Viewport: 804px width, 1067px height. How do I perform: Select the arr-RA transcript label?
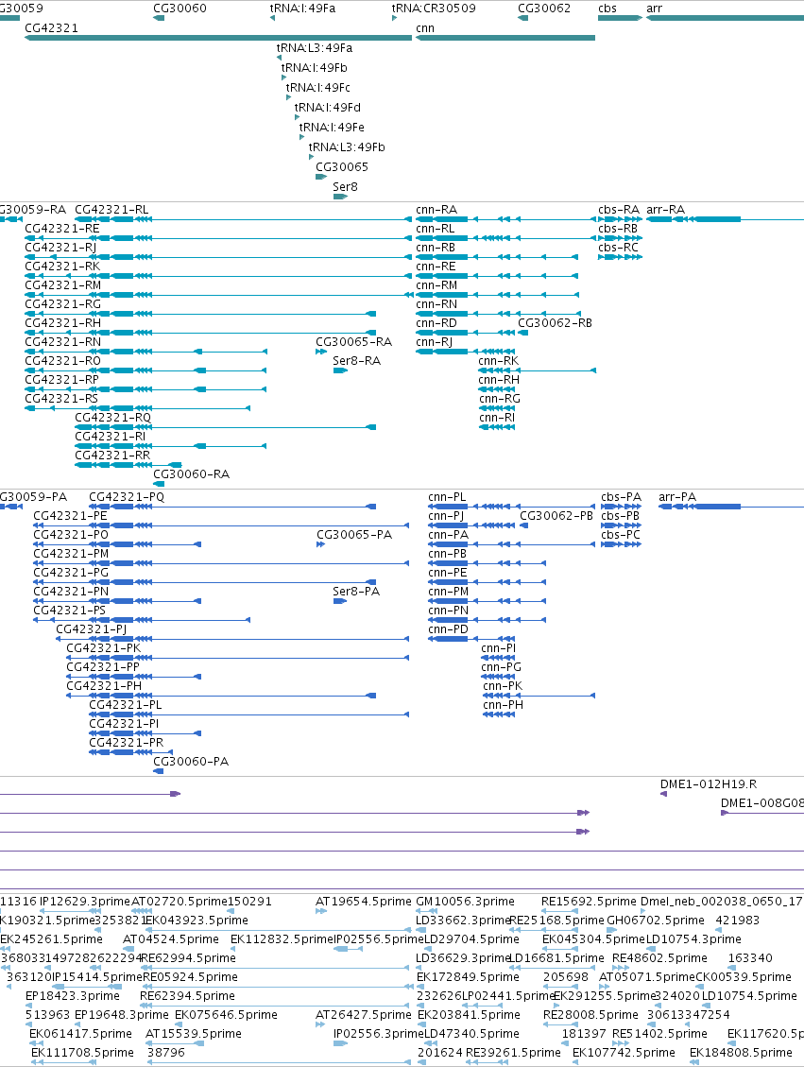(x=666, y=210)
